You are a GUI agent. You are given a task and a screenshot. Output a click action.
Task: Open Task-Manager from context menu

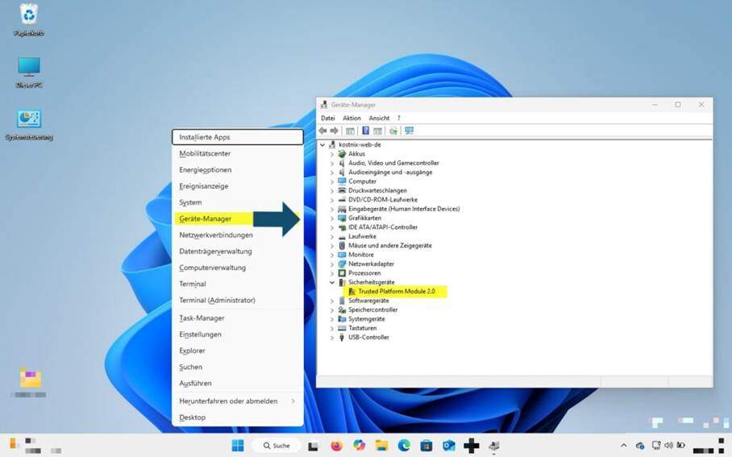[x=238, y=318]
